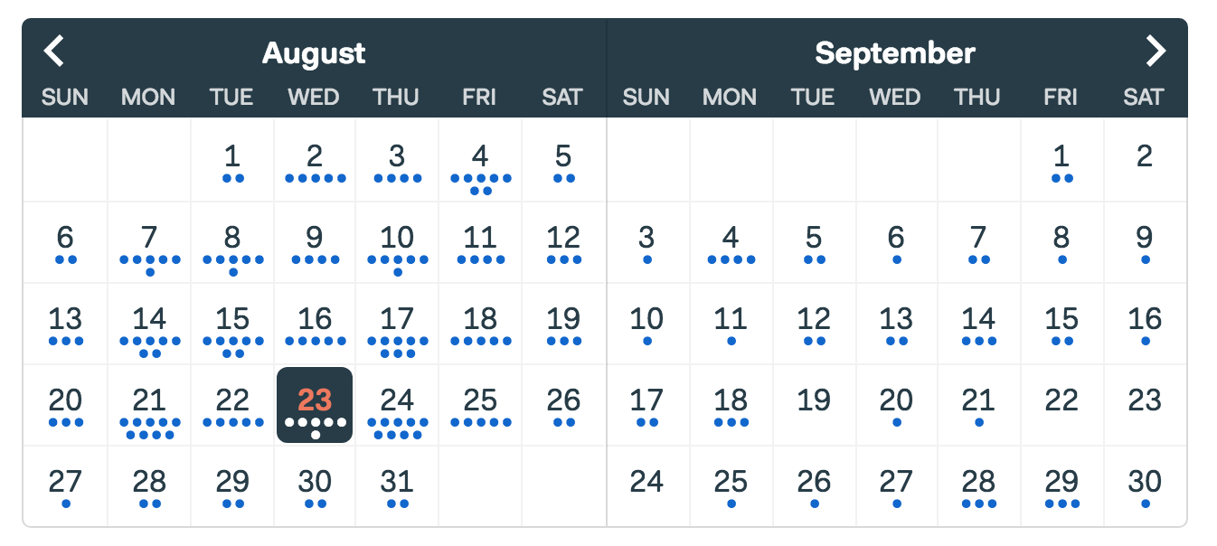This screenshot has width=1217, height=546.
Task: Choose September 19 with no events
Action: click(814, 405)
